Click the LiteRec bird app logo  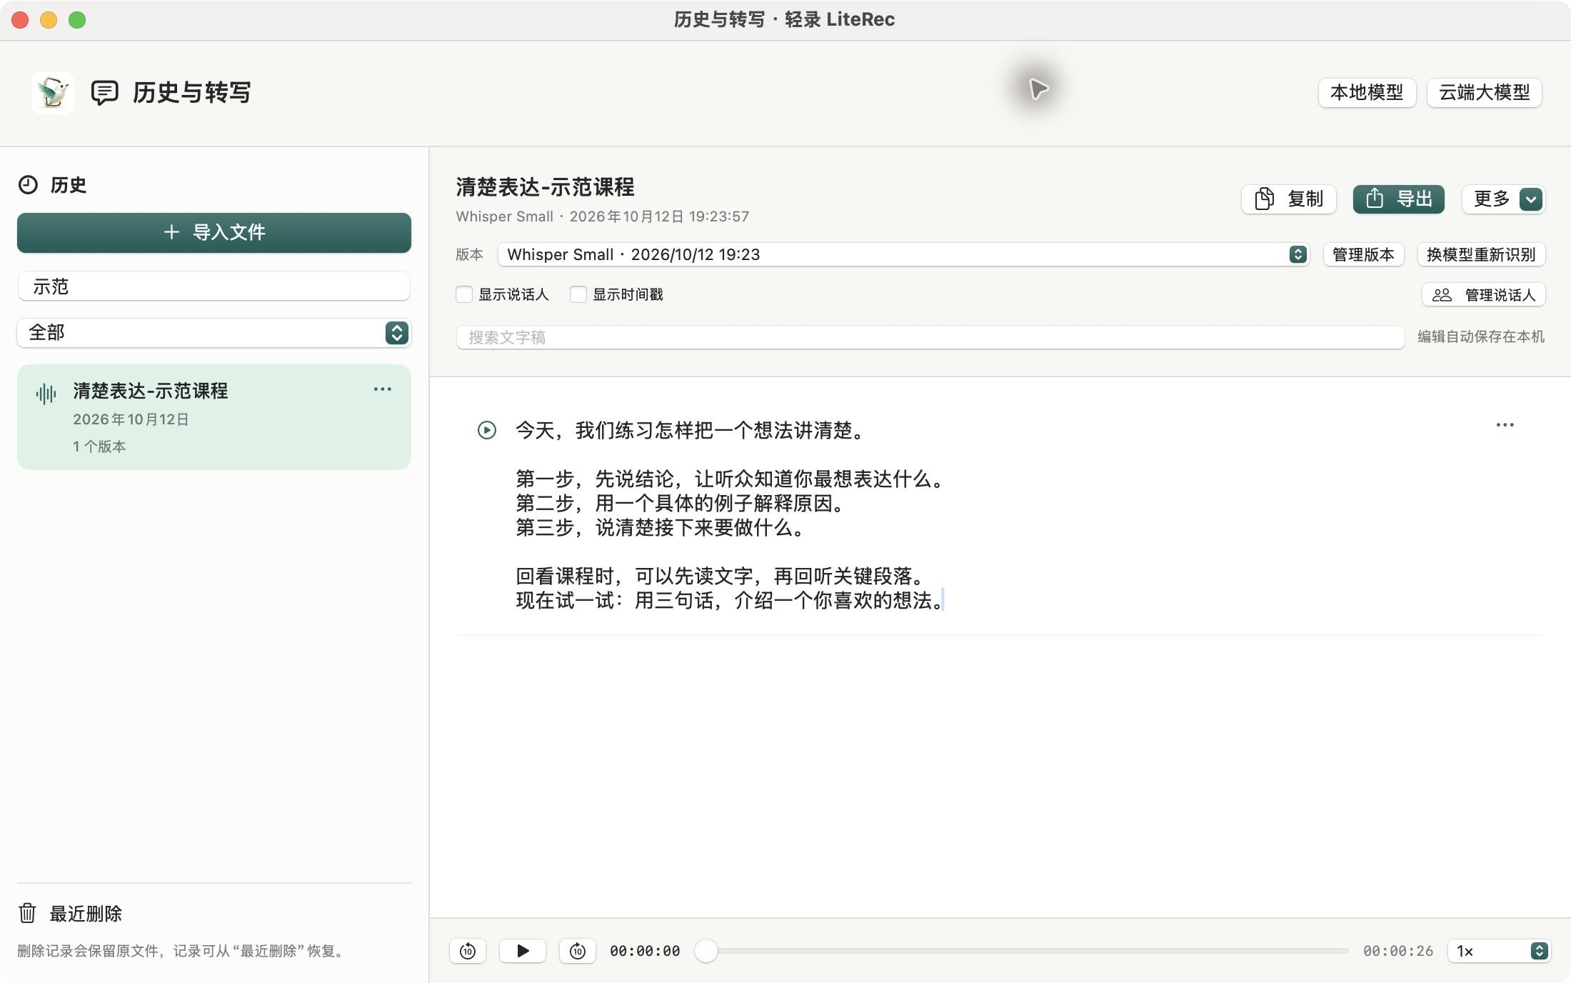(52, 93)
